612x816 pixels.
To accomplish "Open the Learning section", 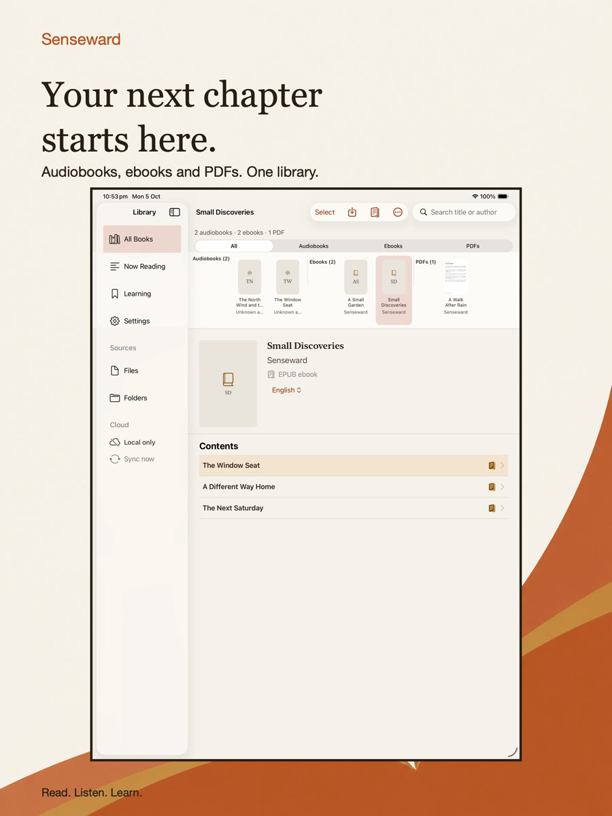I will (x=142, y=294).
